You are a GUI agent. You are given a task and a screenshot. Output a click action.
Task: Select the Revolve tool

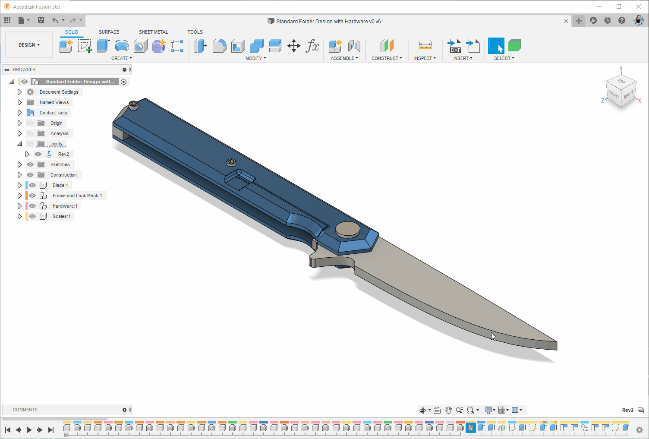pos(122,46)
